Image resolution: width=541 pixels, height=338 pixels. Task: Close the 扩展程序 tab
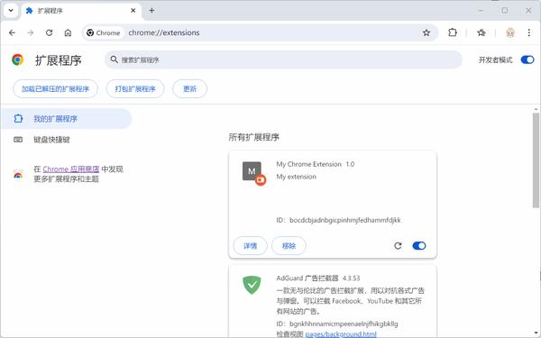click(133, 11)
